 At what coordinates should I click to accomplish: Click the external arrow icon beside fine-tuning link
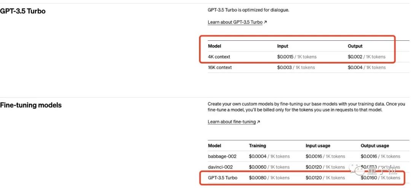point(258,122)
